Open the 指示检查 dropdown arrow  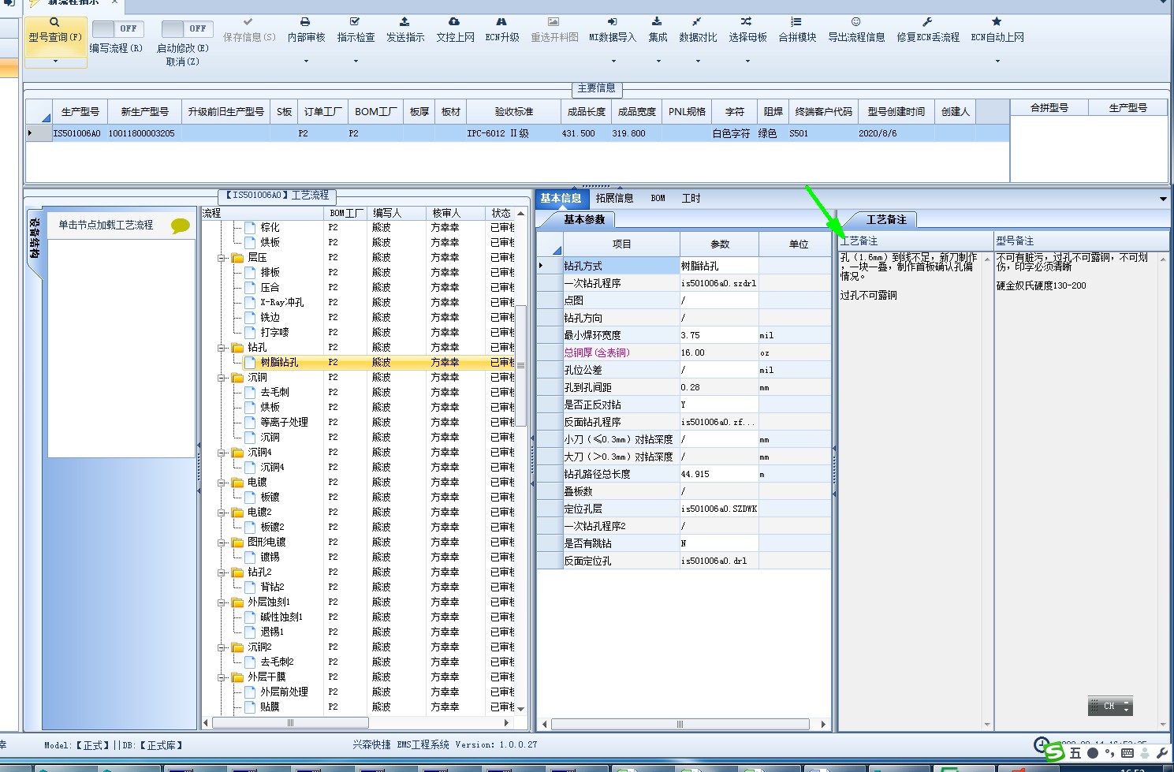click(x=356, y=61)
